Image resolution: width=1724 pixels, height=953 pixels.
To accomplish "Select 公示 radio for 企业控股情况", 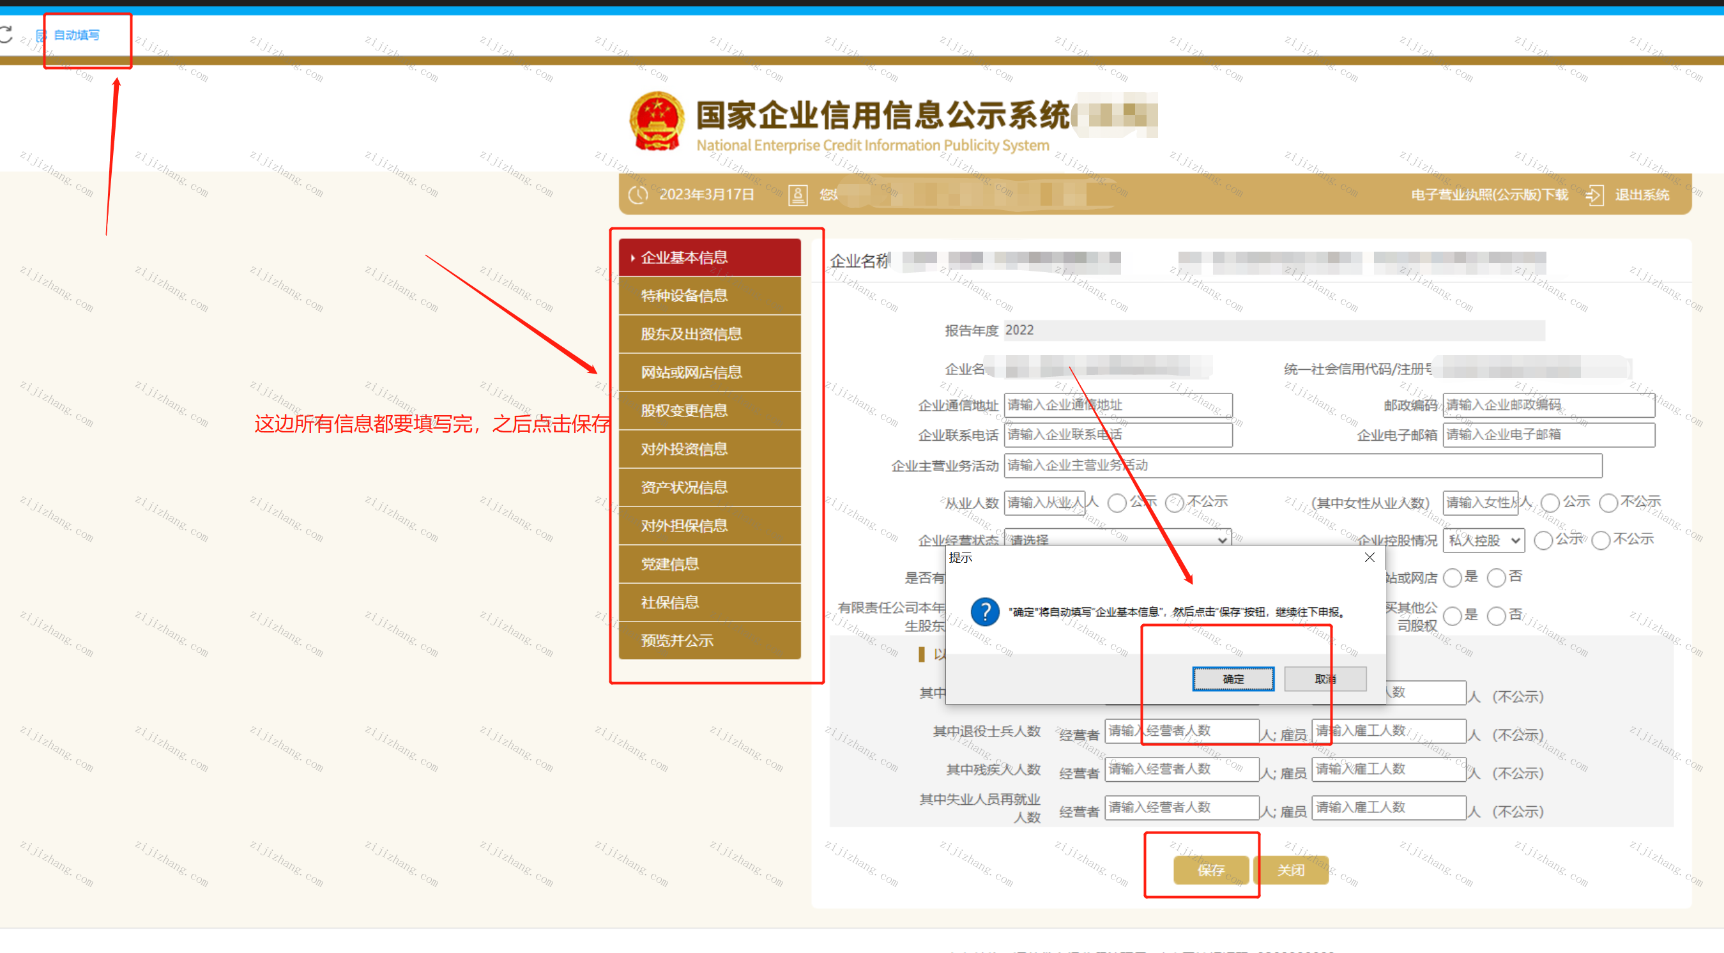I will 1543,541.
